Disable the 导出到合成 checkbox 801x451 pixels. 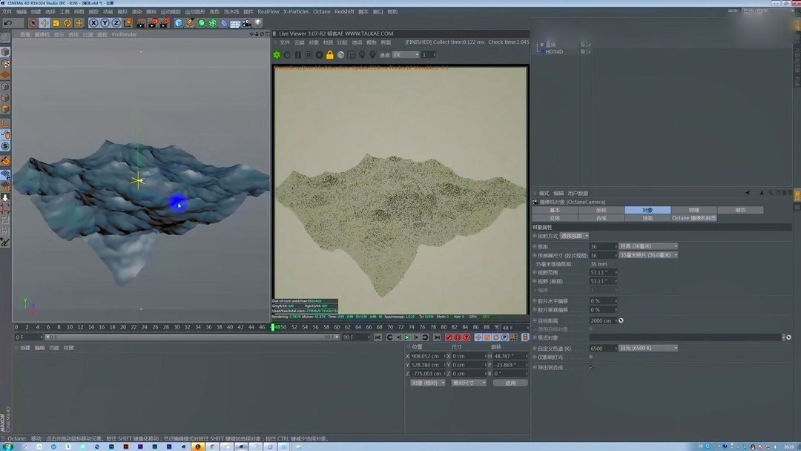[x=591, y=366]
